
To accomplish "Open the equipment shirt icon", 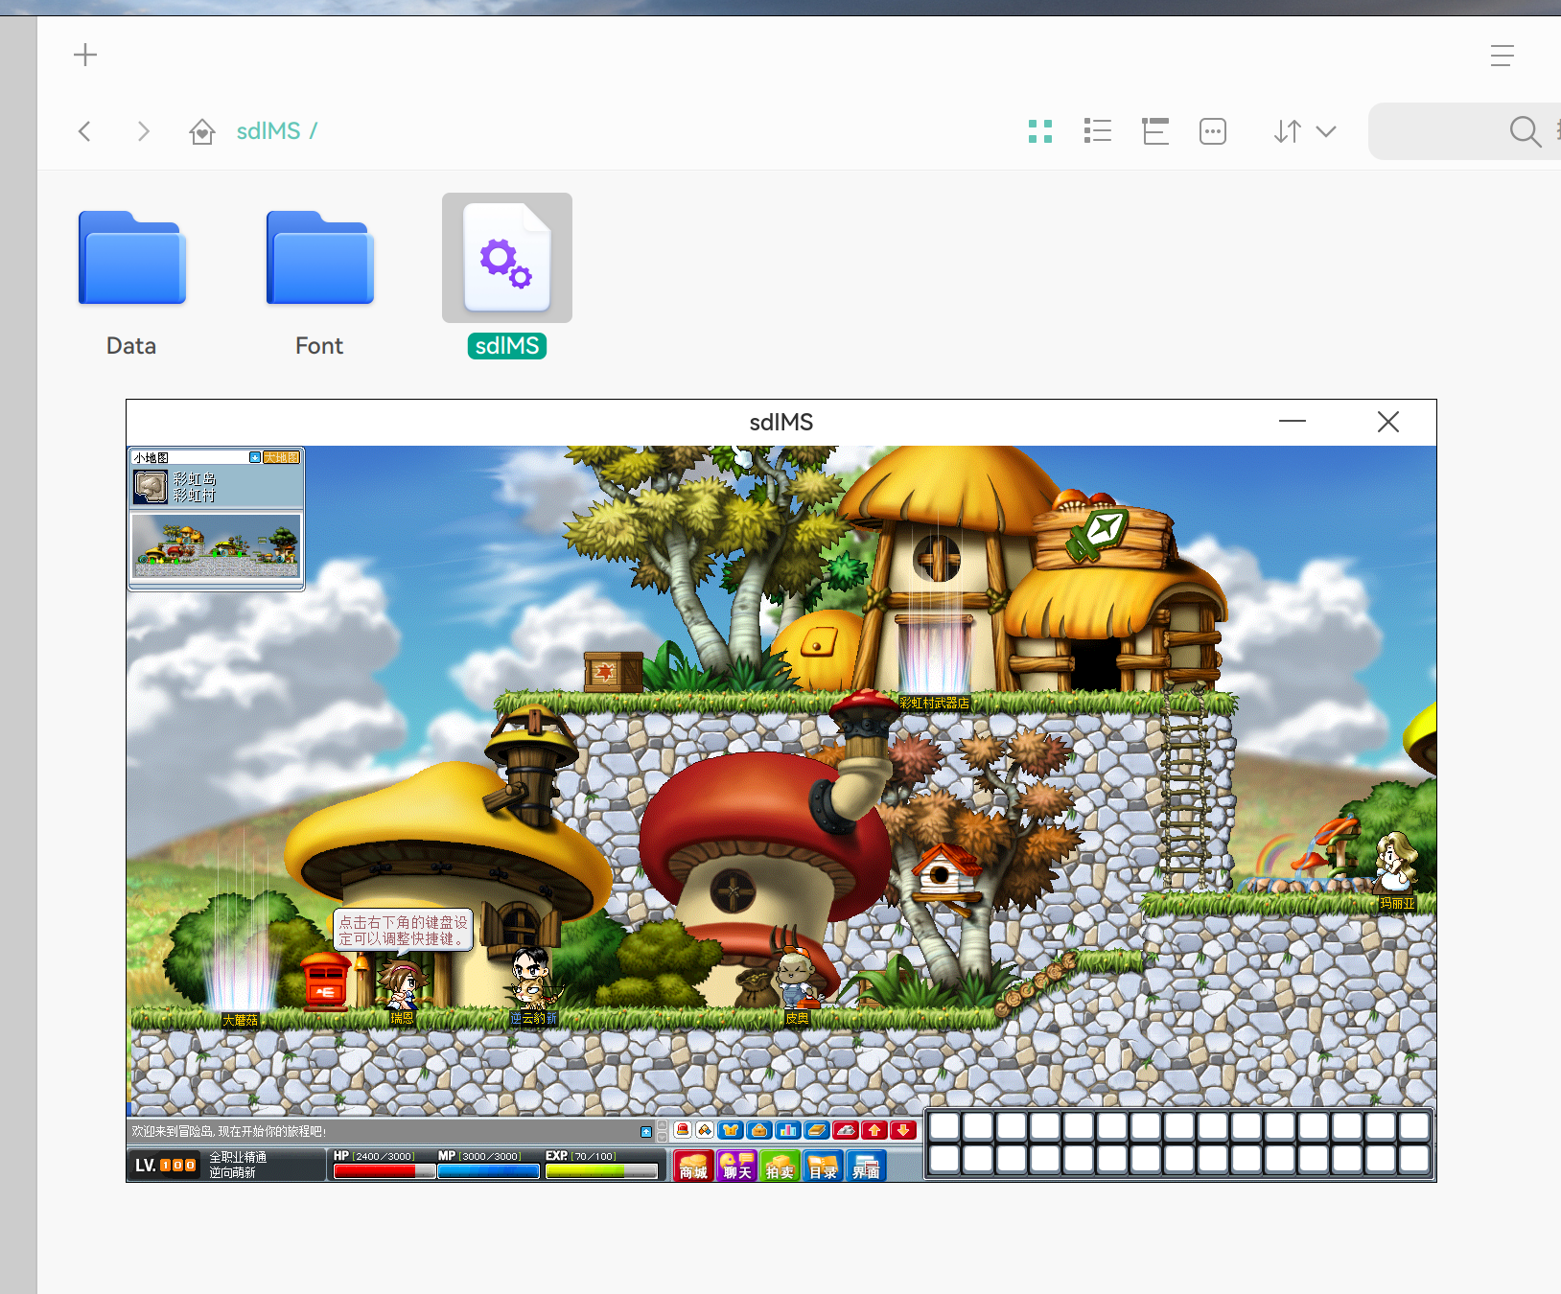I will pyautogui.click(x=731, y=1130).
